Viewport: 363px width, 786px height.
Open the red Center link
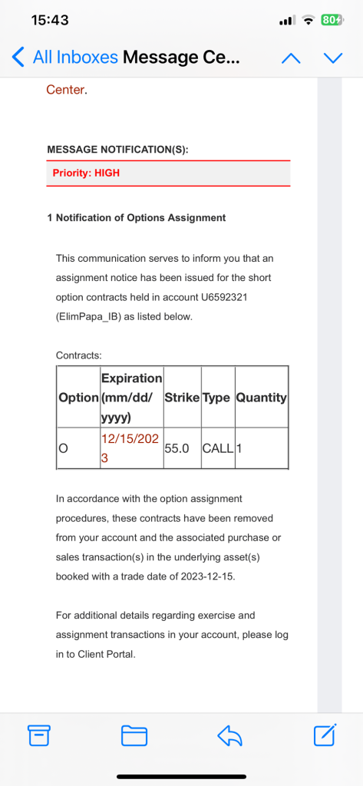click(64, 90)
